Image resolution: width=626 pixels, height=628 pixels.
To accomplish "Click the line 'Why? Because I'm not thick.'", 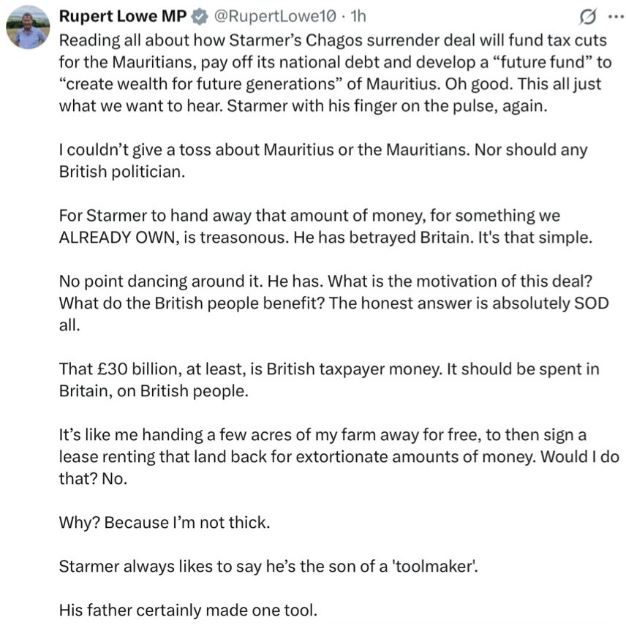I will pyautogui.click(x=165, y=522).
